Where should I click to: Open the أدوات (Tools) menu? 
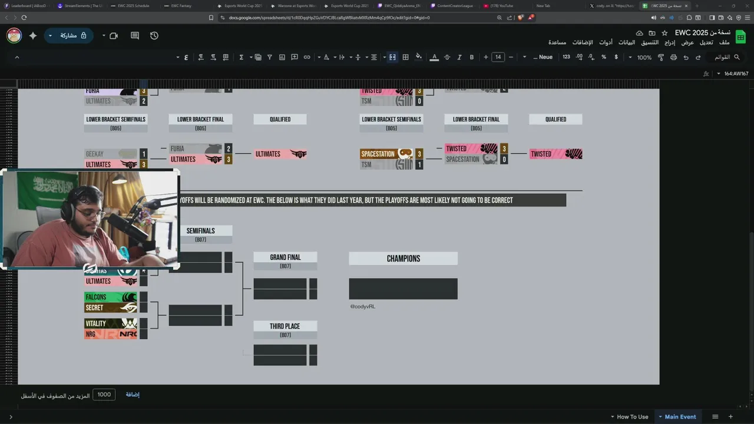(606, 42)
